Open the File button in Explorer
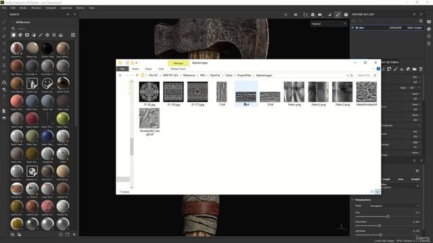Viewport: 433px width, 243px height. pyautogui.click(x=122, y=69)
